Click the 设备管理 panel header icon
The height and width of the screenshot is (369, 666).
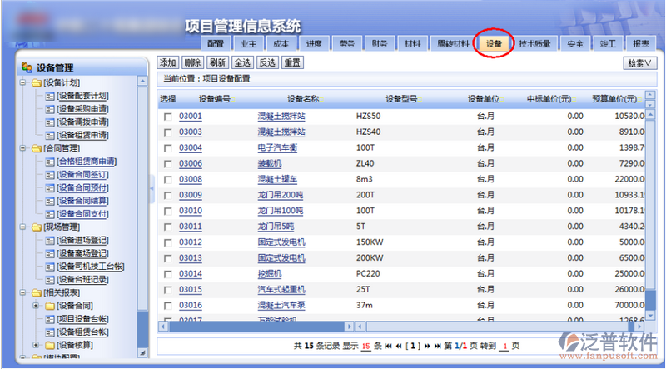click(x=27, y=67)
